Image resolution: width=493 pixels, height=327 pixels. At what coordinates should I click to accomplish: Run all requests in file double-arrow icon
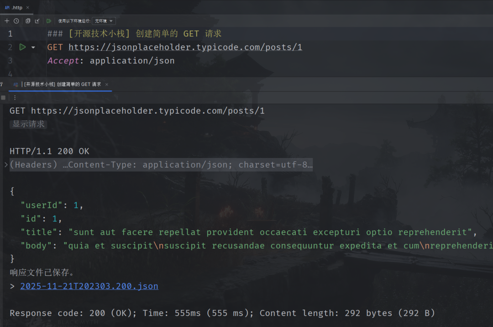(x=49, y=21)
